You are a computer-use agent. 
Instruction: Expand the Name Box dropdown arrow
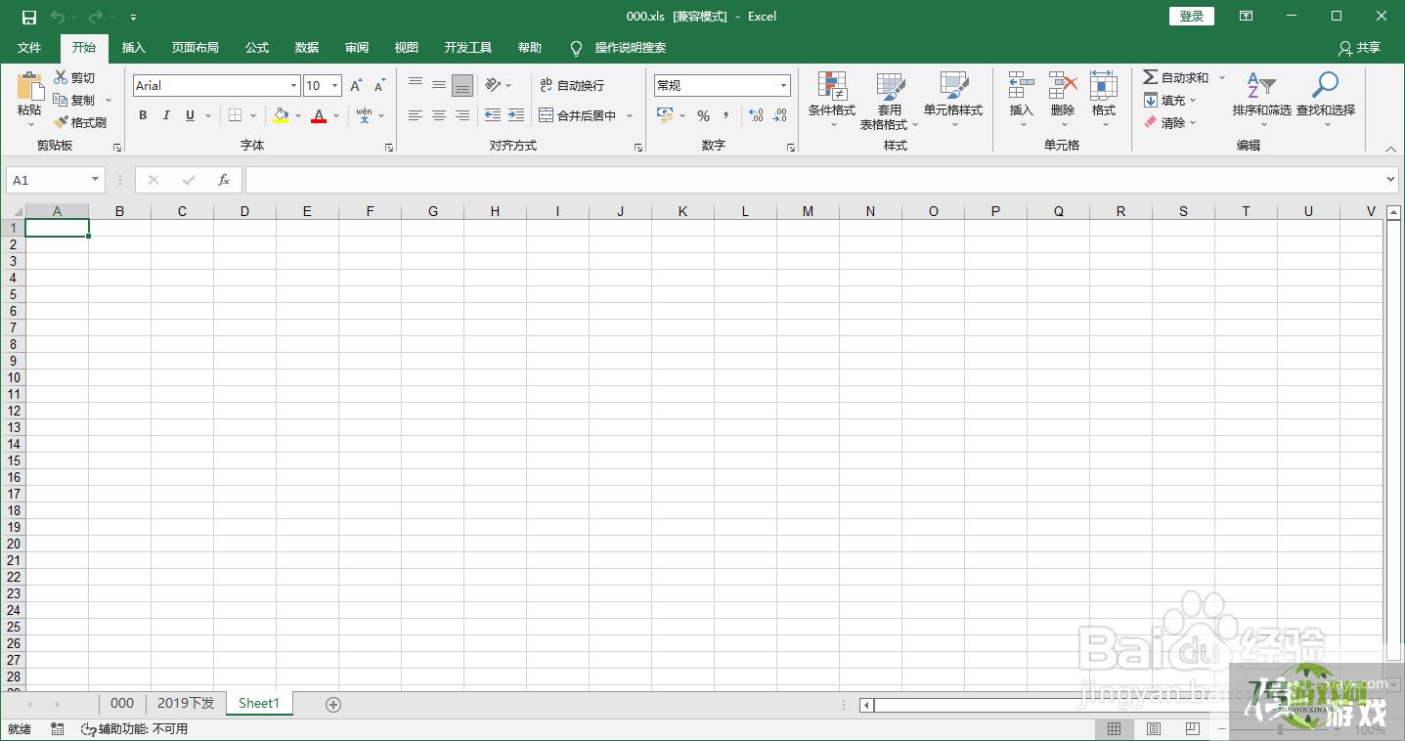click(95, 180)
